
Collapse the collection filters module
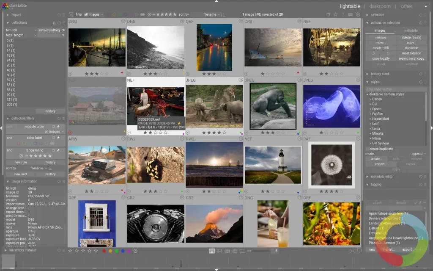[8, 119]
